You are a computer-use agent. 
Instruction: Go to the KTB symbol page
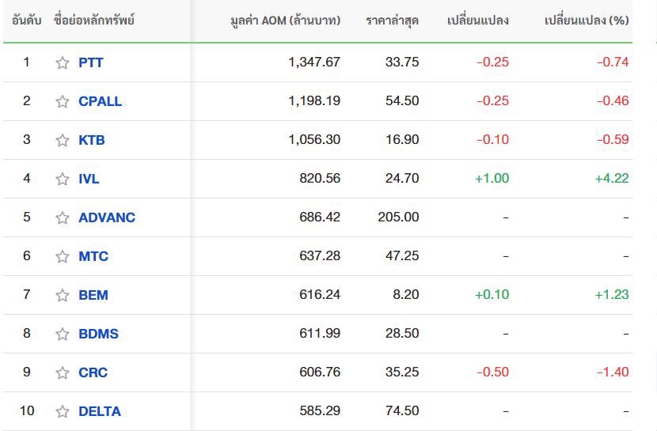[x=91, y=140]
